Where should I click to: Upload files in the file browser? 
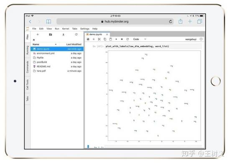coord(64,35)
